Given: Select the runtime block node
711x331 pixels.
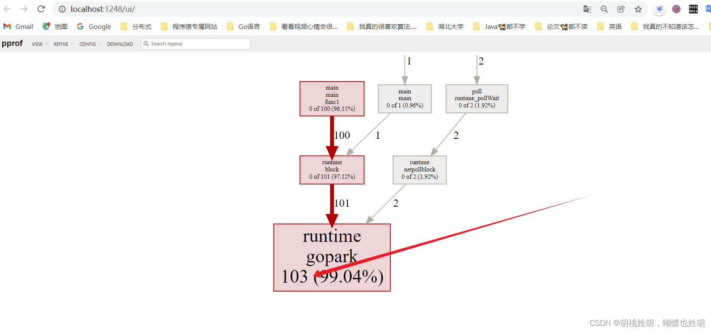Looking at the screenshot, I should 332,170.
